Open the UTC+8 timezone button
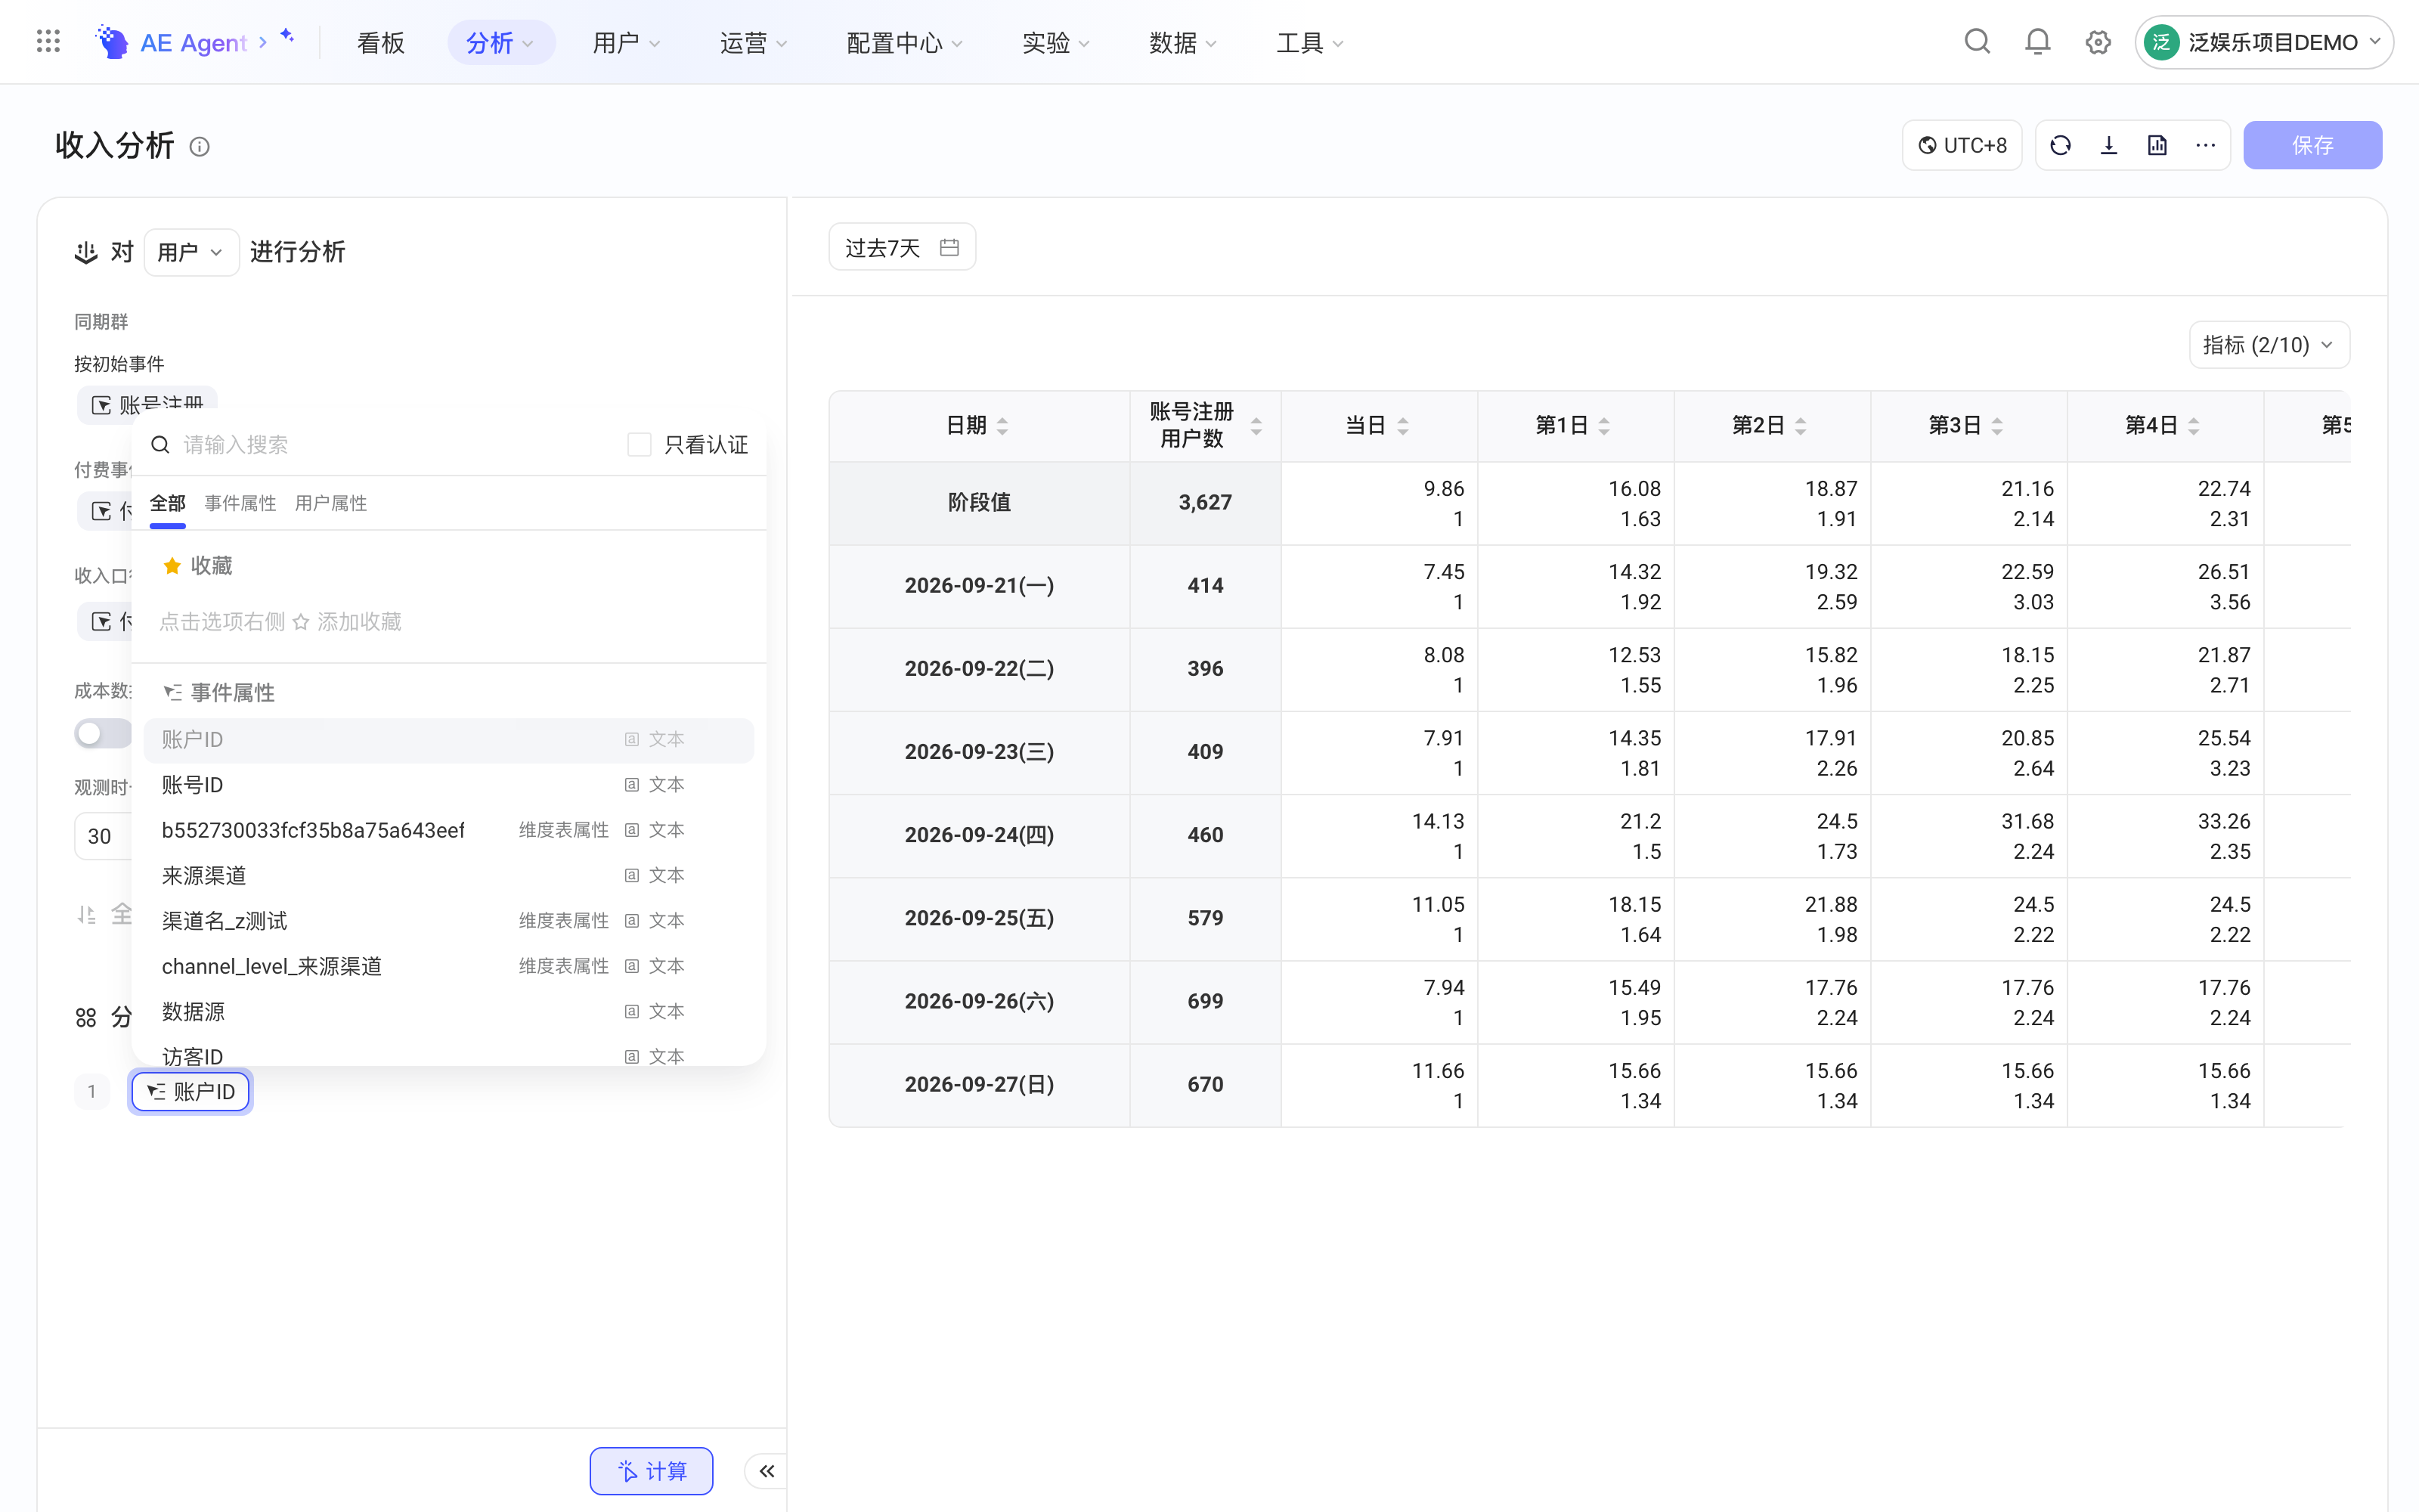2419x1512 pixels. point(1962,146)
